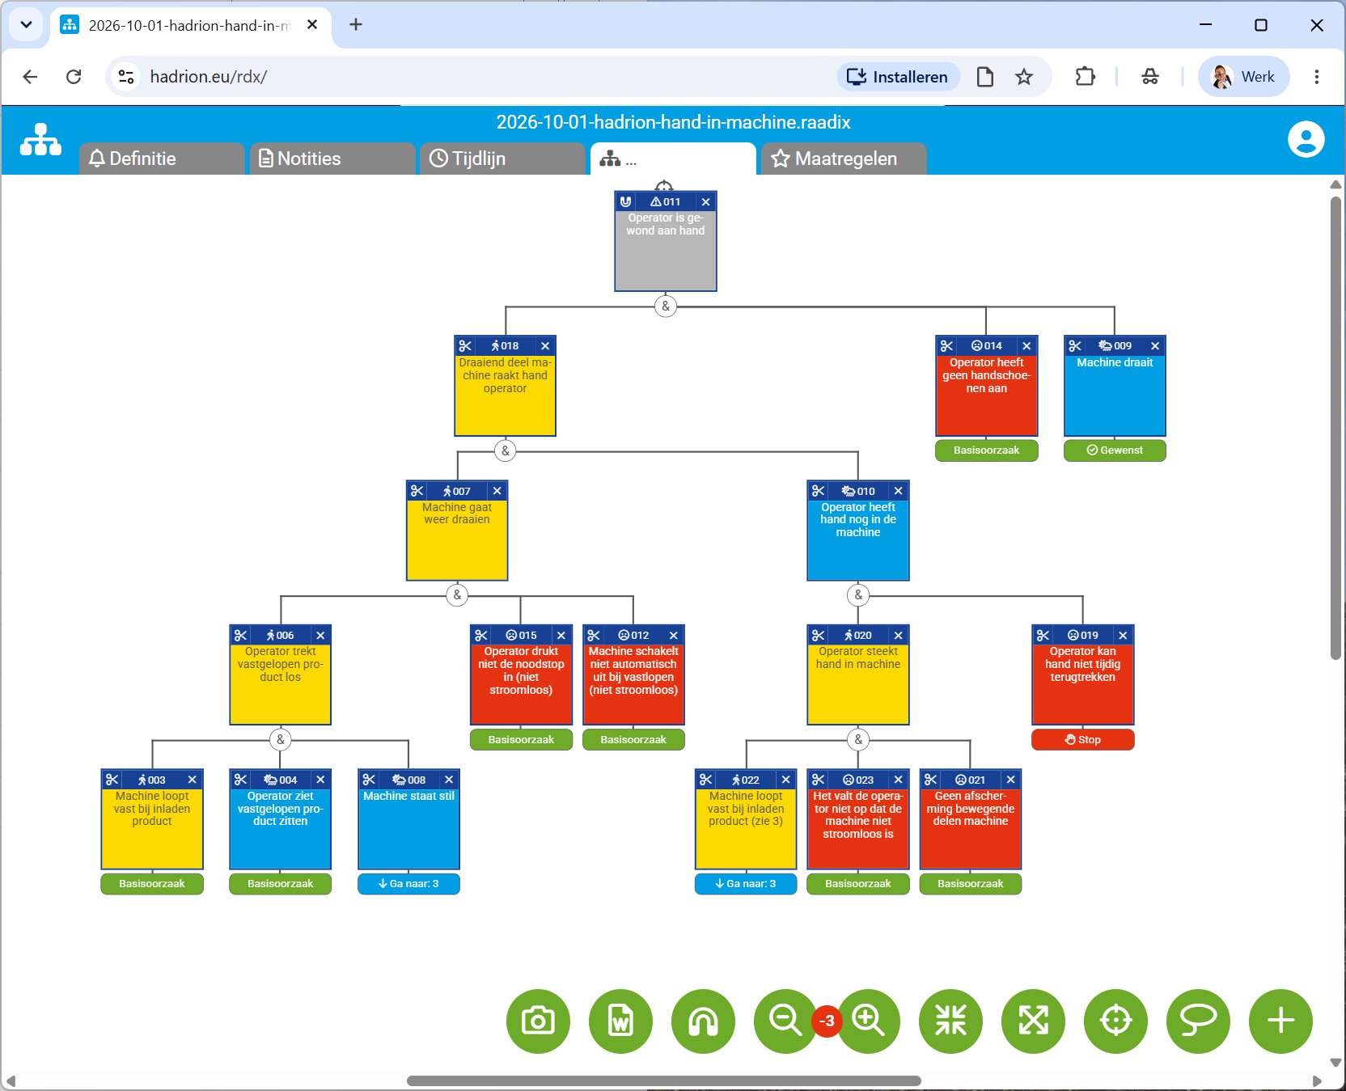
Task: Toggle the & gate below node 011
Action: [x=666, y=307]
